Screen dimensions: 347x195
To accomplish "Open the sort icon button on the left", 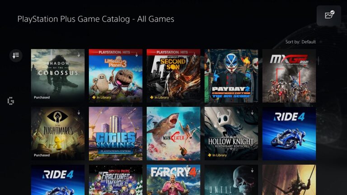I will [16, 55].
